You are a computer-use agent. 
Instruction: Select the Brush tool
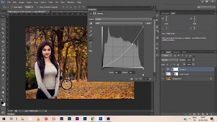click(x=3, y=46)
